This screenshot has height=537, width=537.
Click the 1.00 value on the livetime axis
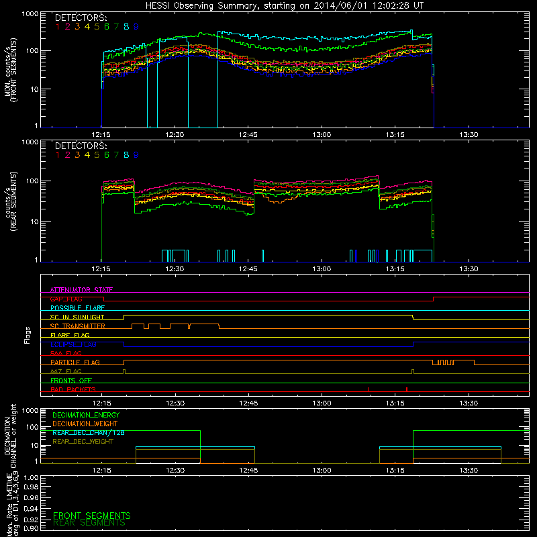pos(31,478)
